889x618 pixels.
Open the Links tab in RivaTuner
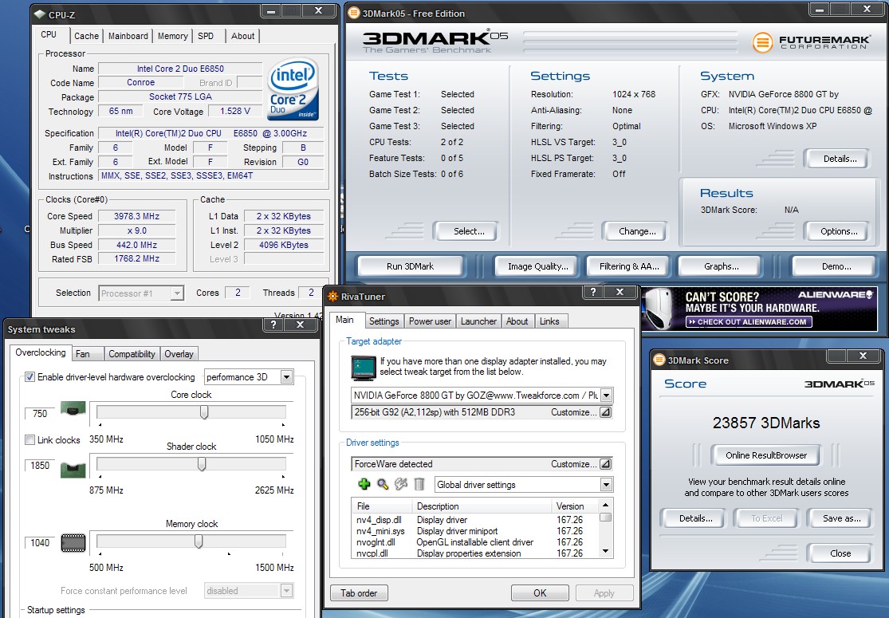[x=549, y=321]
